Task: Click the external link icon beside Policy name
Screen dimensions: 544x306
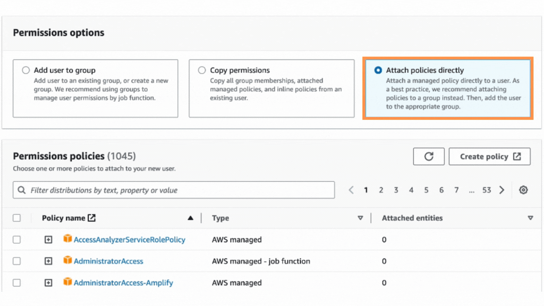Action: 91,218
